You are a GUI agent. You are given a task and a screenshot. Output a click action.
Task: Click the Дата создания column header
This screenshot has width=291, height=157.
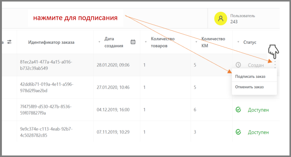click(114, 42)
